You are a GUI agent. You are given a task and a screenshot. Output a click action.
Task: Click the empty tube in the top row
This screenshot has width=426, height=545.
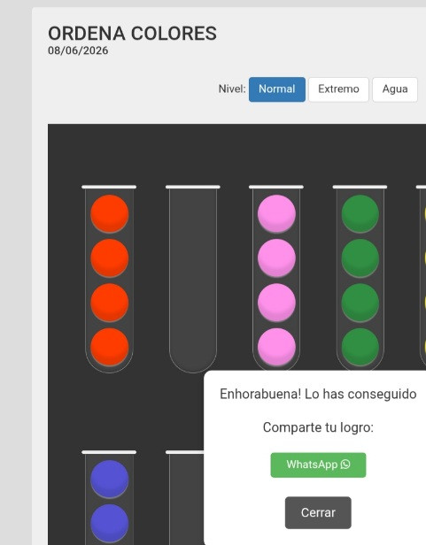tap(193, 279)
